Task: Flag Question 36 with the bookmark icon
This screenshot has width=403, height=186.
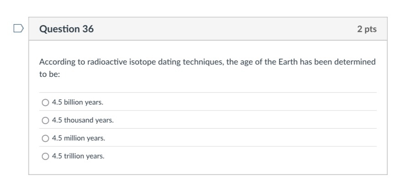Action: (17, 29)
